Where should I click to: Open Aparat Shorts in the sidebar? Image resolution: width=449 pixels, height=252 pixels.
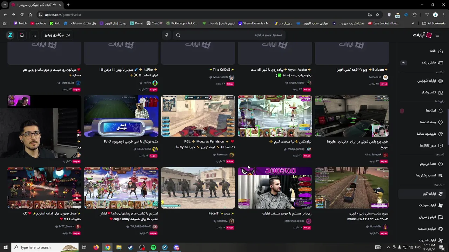[x=430, y=81]
